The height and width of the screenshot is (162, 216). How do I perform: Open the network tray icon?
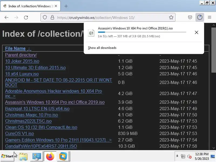(x=183, y=156)
